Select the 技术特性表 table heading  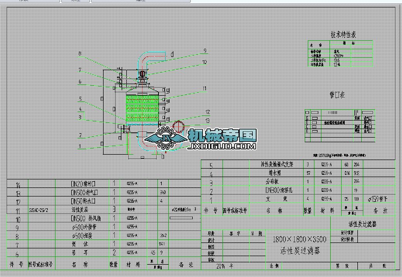(x=343, y=34)
